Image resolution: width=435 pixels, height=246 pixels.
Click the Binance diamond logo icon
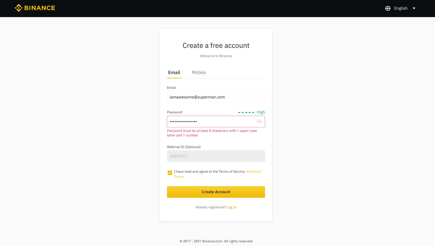pyautogui.click(x=18, y=8)
